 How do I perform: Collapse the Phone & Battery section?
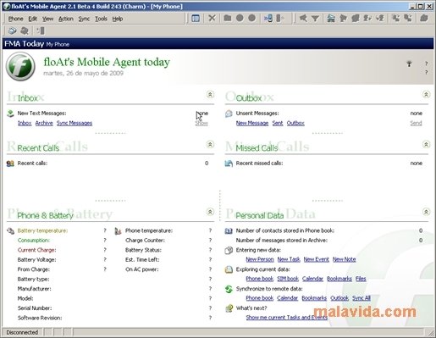pyautogui.click(x=210, y=212)
